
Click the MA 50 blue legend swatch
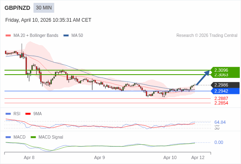[66, 36]
